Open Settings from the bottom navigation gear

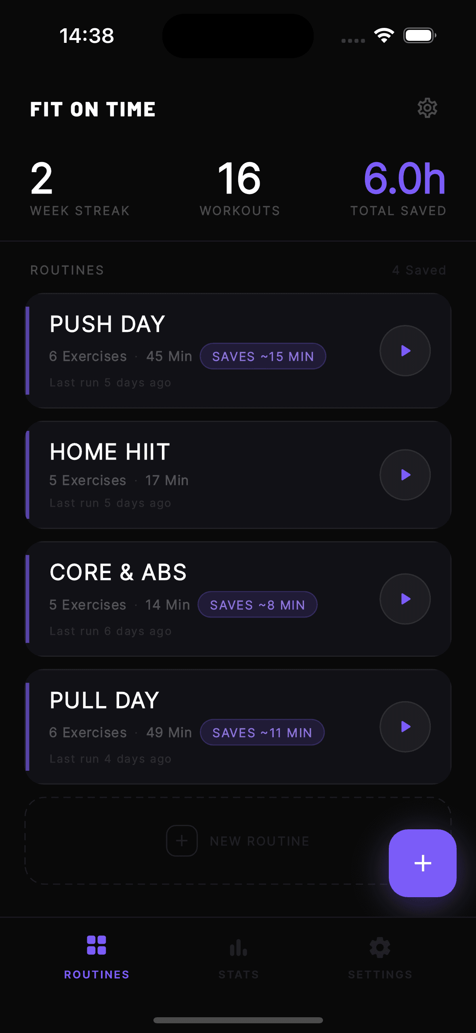pos(379,947)
